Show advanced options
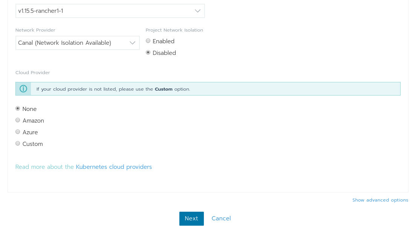This screenshot has width=416, height=226. tap(380, 200)
